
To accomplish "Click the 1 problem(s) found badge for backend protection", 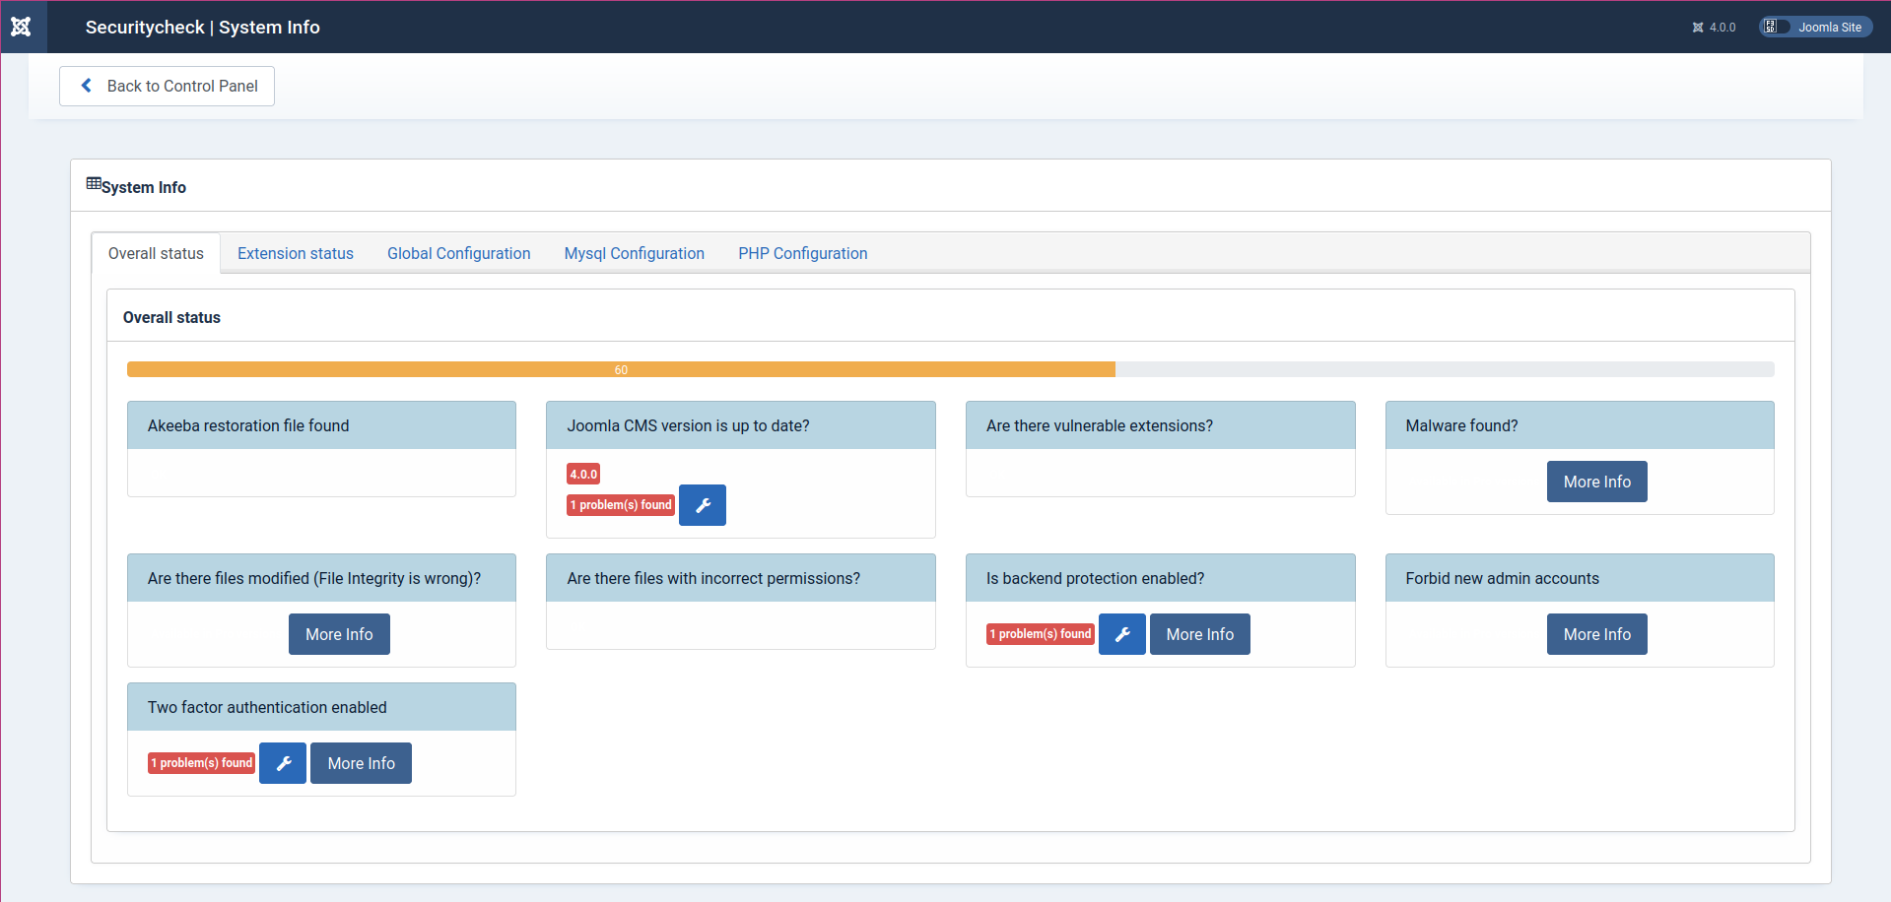I will 1040,634.
